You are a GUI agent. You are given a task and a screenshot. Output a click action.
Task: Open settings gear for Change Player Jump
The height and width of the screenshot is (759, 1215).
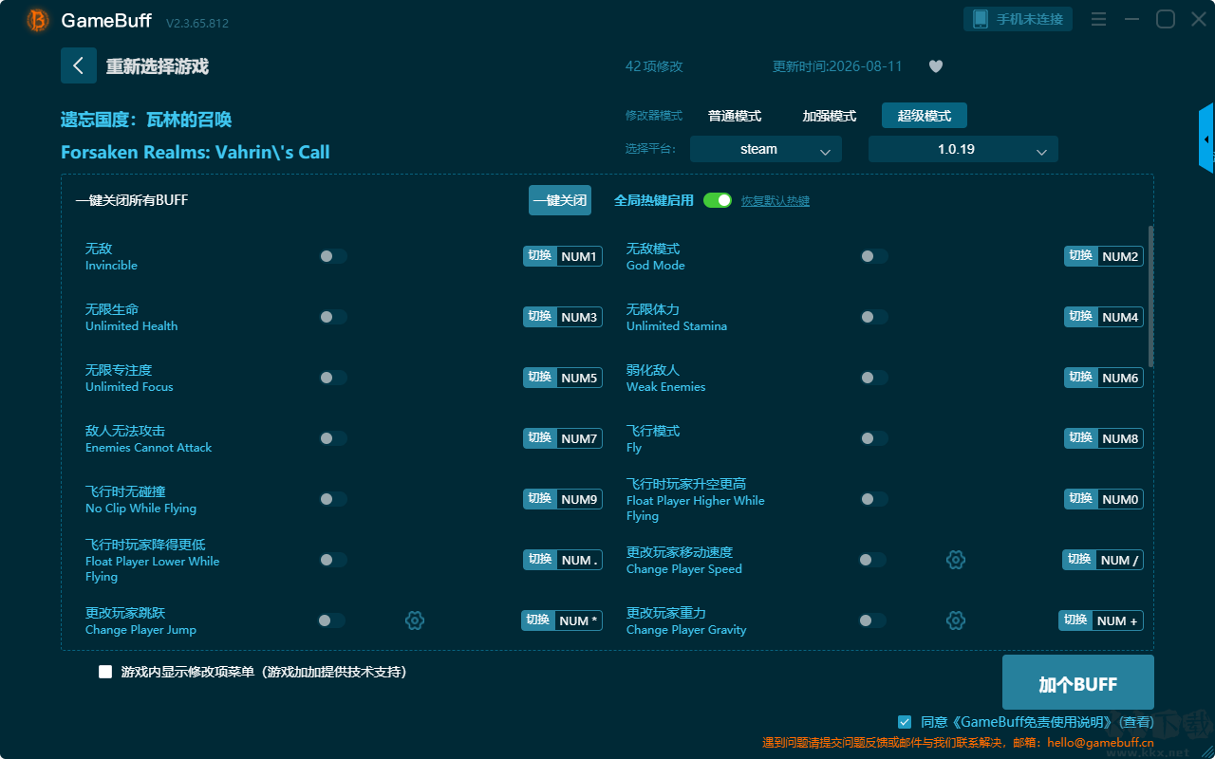415,620
